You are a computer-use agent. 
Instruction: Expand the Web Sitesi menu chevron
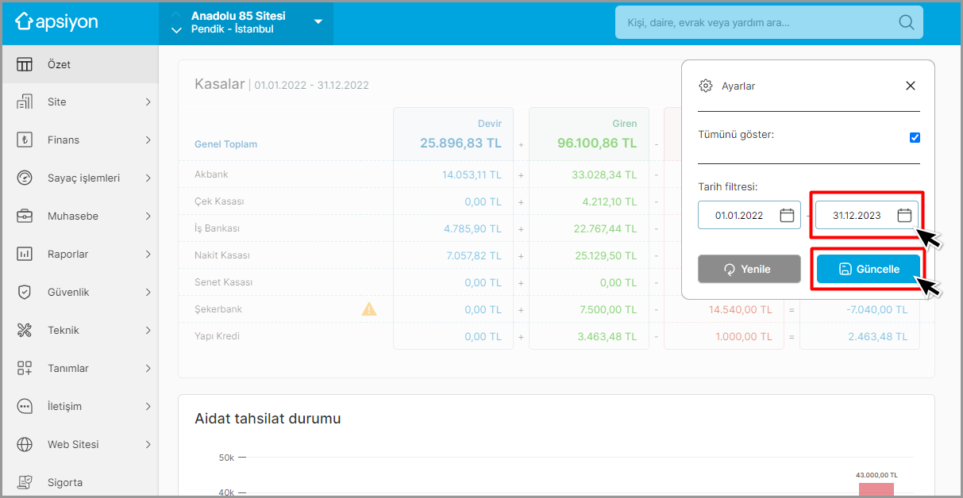coord(148,444)
